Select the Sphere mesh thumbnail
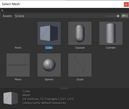 (49, 65)
